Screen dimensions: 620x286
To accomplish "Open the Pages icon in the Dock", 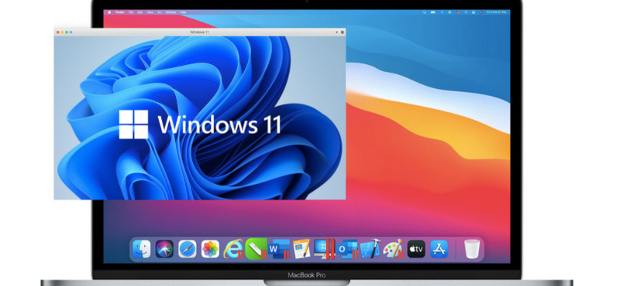I will pos(301,249).
